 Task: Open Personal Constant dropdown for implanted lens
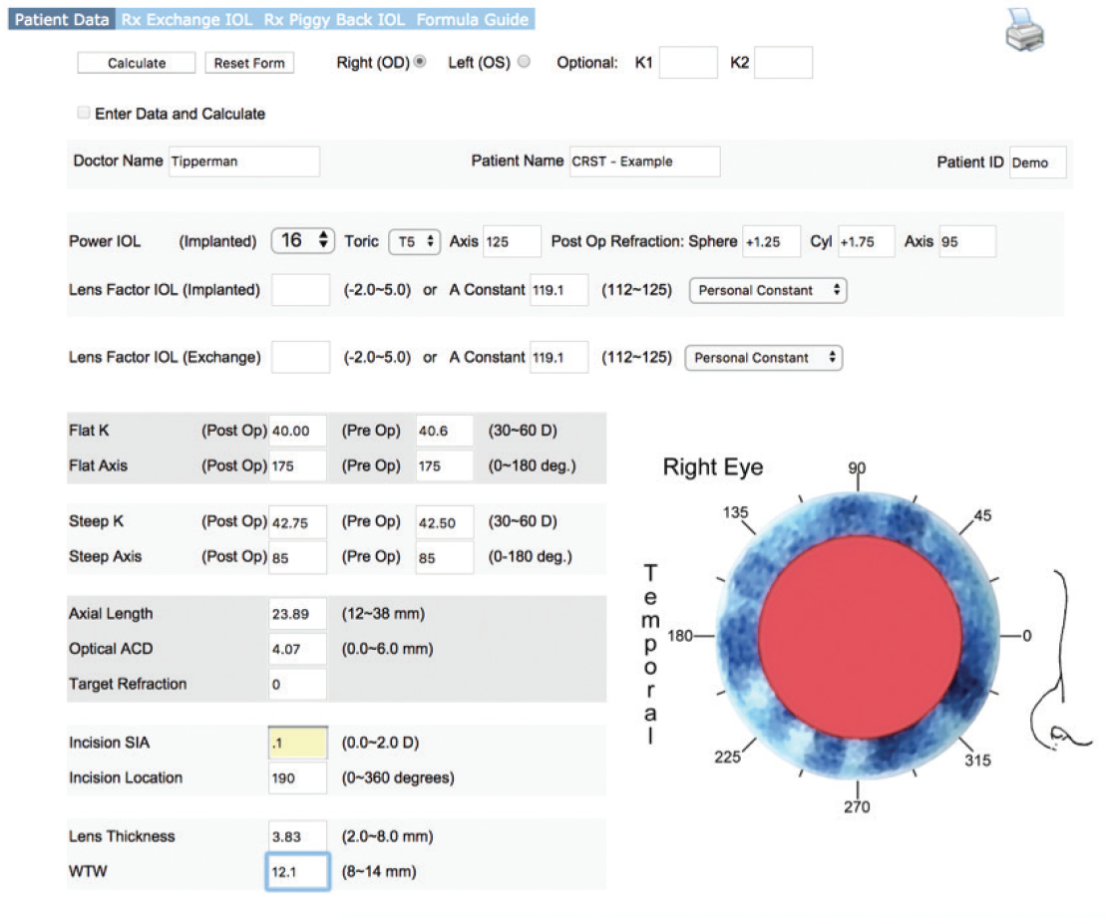[768, 290]
